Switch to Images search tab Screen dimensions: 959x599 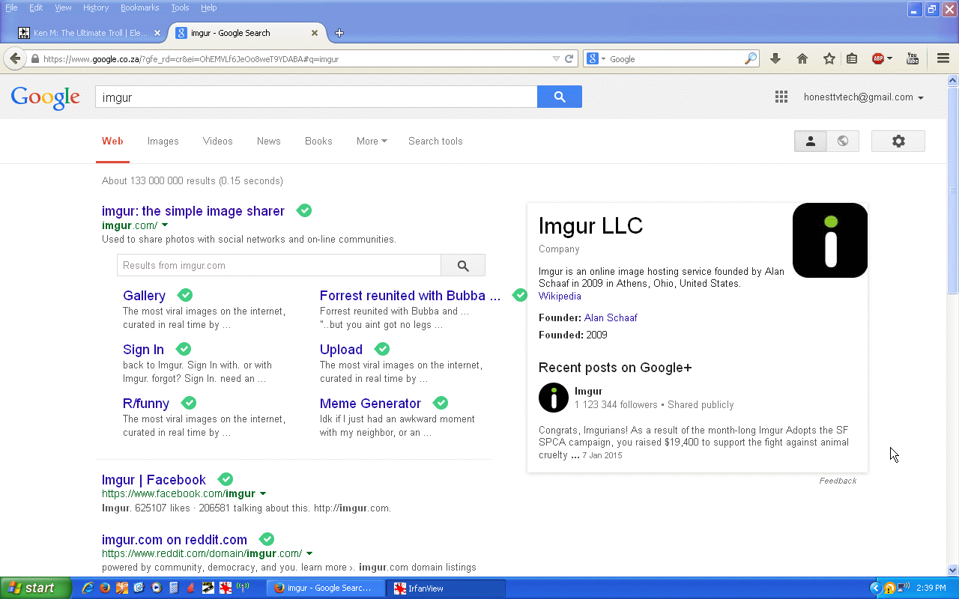pyautogui.click(x=163, y=141)
